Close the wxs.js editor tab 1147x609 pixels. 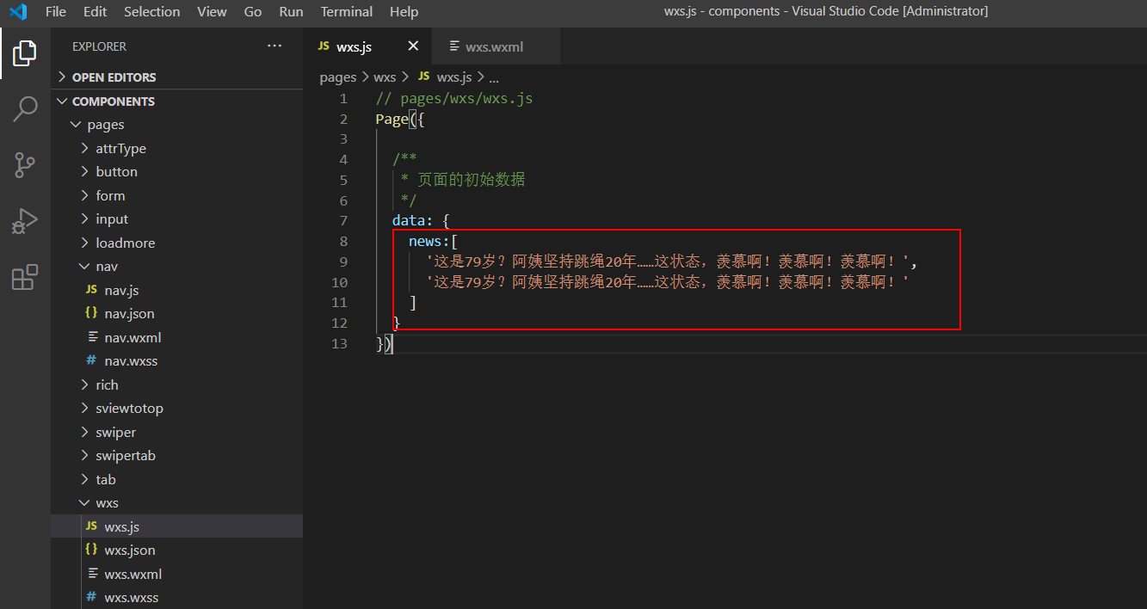click(413, 46)
